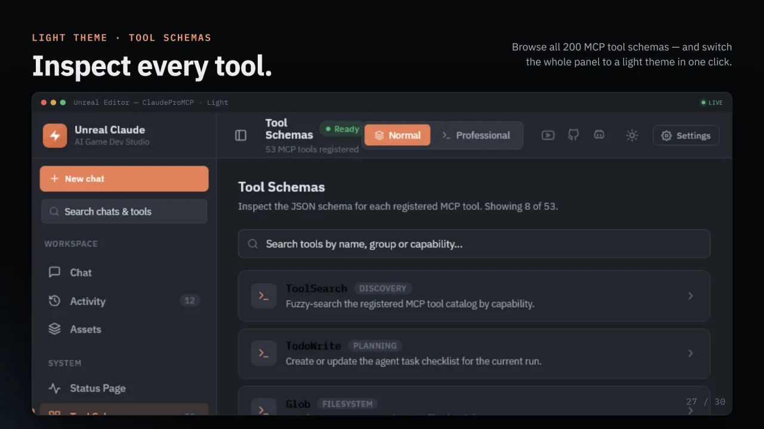Viewport: 764px width, 429px height.
Task: Open the YouTube video icon
Action: [547, 135]
